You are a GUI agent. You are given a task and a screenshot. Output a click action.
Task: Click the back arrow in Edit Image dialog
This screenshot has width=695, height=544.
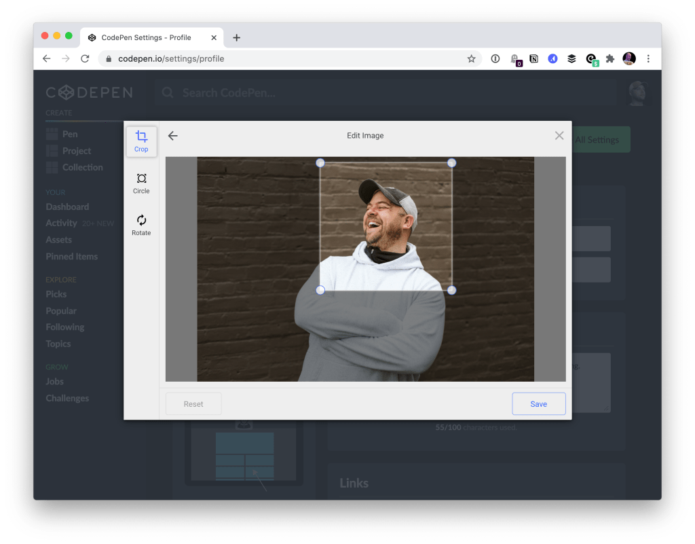173,135
